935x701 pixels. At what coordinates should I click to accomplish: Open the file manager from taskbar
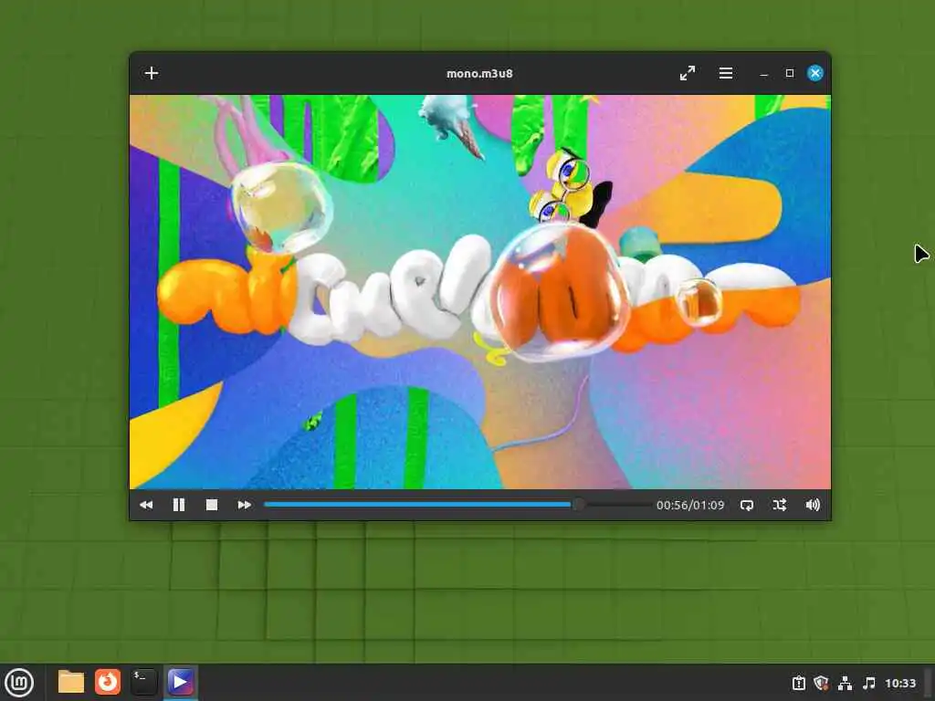(x=71, y=682)
